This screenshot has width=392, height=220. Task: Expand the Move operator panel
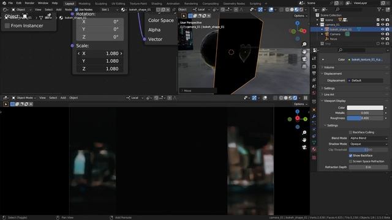tap(187, 91)
